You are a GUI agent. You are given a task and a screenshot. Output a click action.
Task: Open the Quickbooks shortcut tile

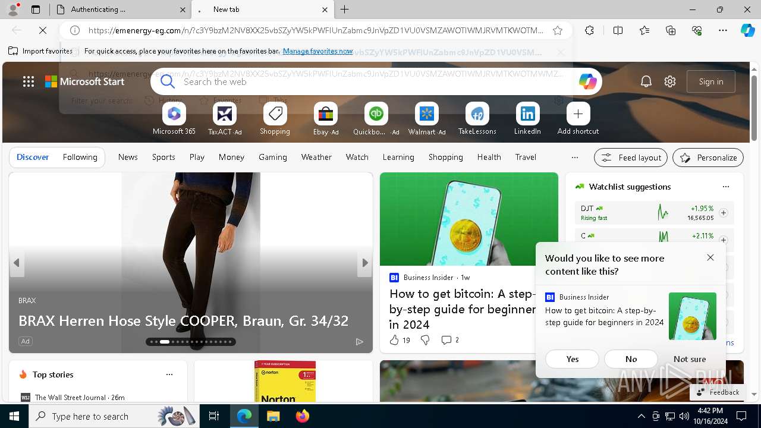pos(376,114)
